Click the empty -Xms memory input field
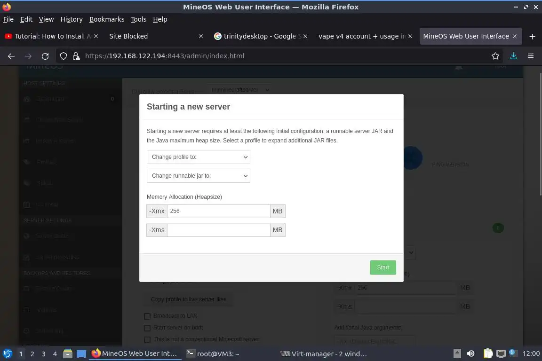Viewport: 542px width, 361px height. (218, 230)
